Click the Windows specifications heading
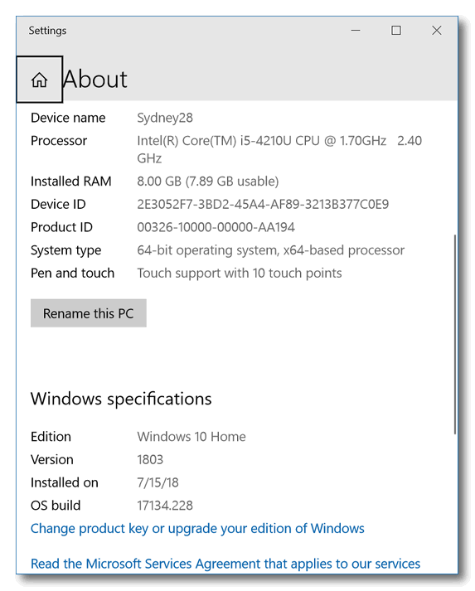475x591 pixels. [x=121, y=399]
